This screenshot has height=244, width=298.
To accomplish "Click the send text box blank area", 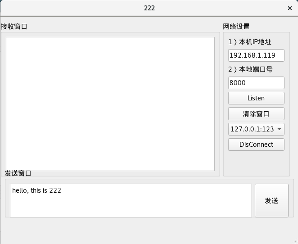I will tap(131, 206).
